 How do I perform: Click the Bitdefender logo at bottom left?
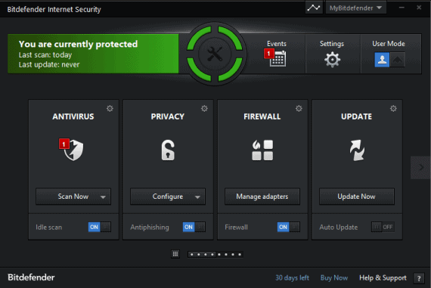click(x=31, y=277)
